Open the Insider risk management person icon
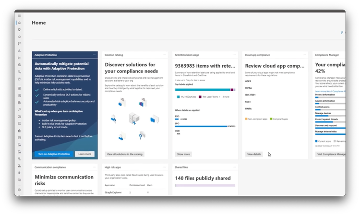The height and width of the screenshot is (215, 360). 19,159
